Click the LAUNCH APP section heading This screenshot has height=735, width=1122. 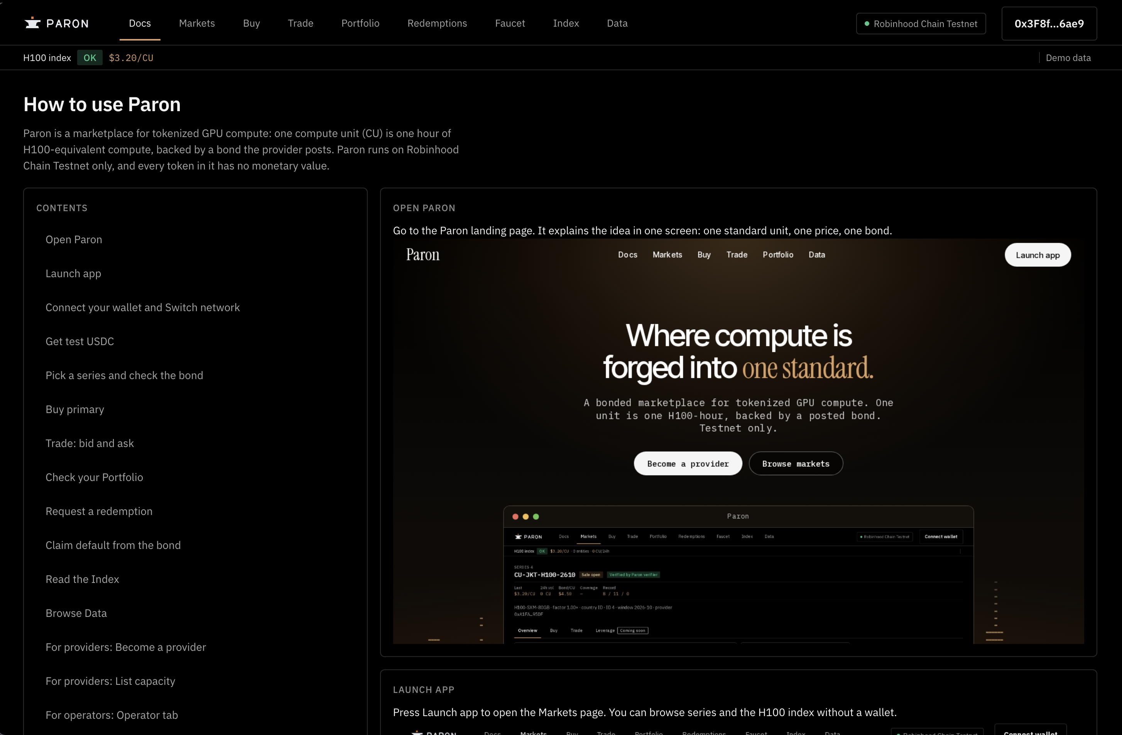(x=423, y=690)
